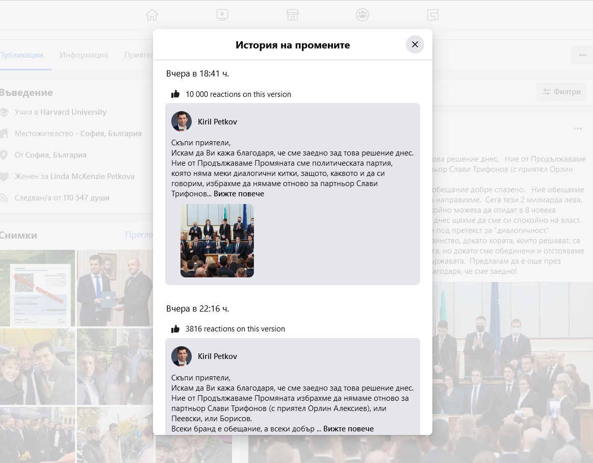Image resolution: width=593 pixels, height=463 pixels.
Task: Open the Филтри button
Action: click(561, 92)
